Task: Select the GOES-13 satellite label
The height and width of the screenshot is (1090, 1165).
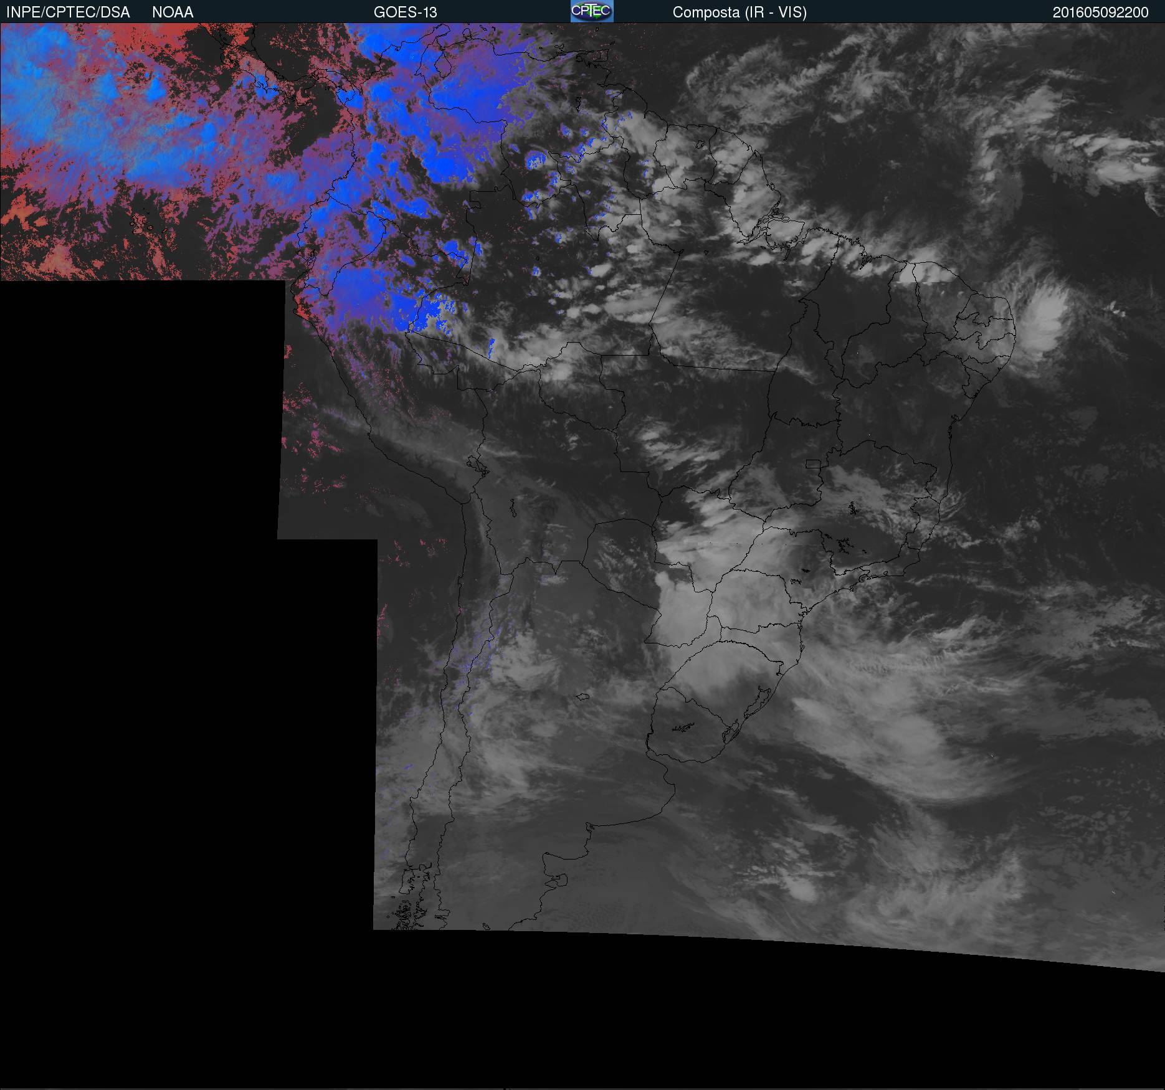Action: click(x=405, y=12)
